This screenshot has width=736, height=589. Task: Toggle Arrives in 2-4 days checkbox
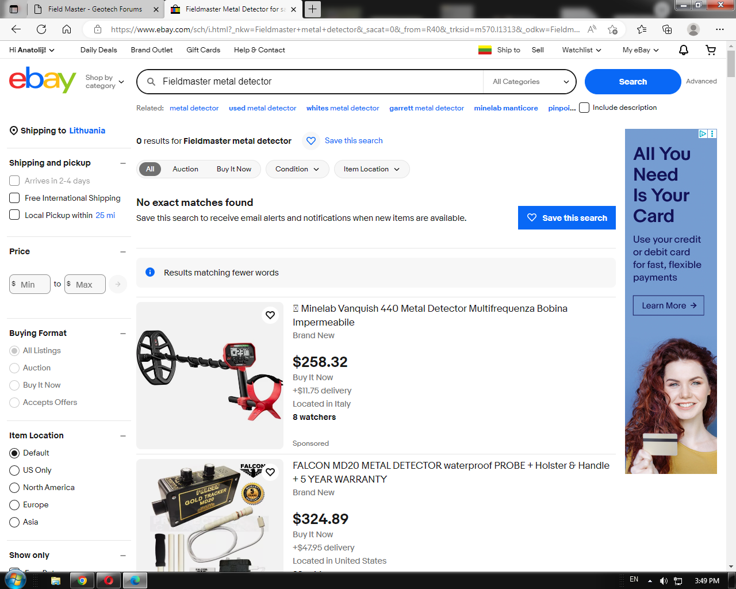pos(14,181)
